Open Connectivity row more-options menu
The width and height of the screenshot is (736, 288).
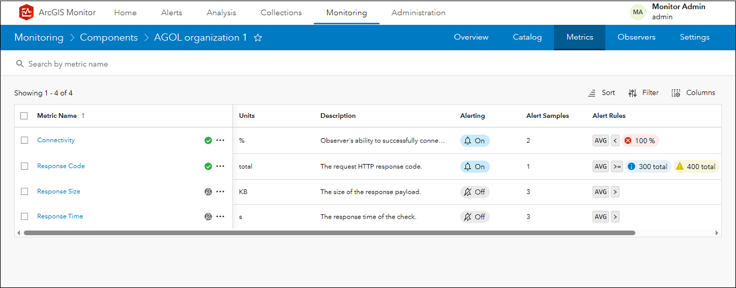click(220, 140)
